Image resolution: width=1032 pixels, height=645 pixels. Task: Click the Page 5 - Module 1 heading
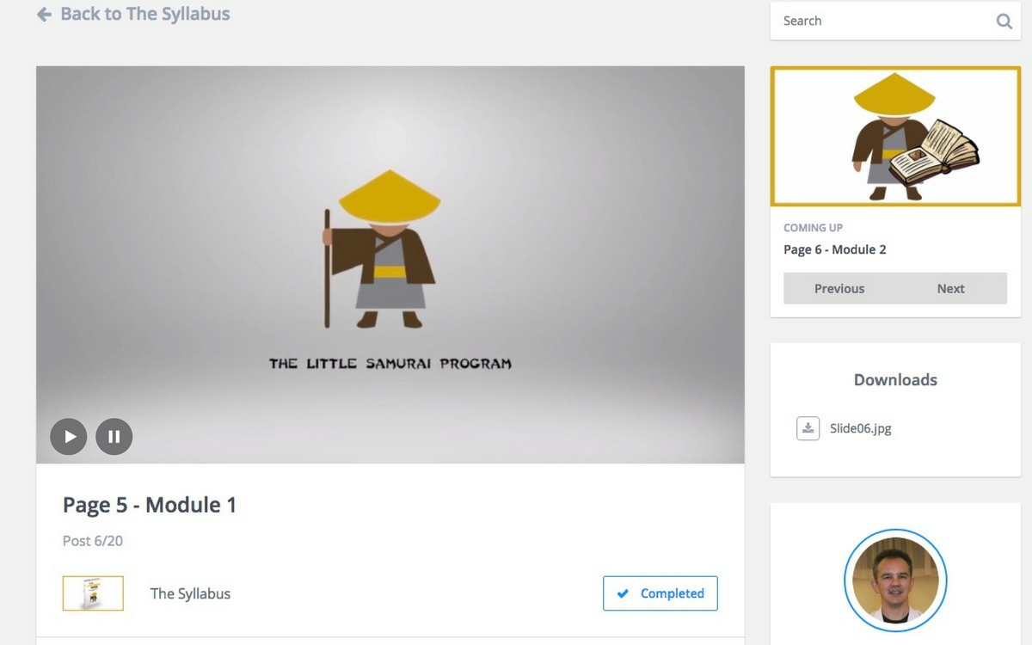[x=150, y=505]
